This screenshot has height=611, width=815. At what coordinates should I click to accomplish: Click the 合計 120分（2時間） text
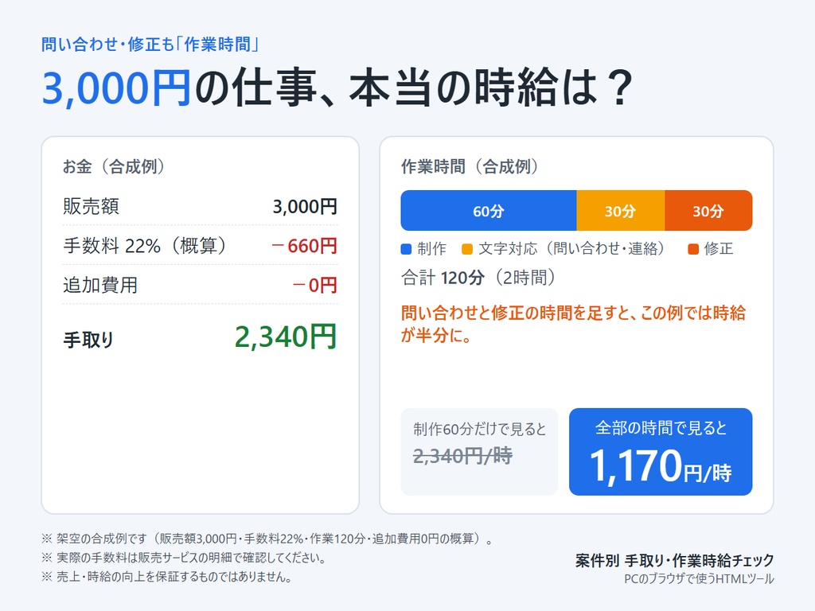(x=478, y=278)
